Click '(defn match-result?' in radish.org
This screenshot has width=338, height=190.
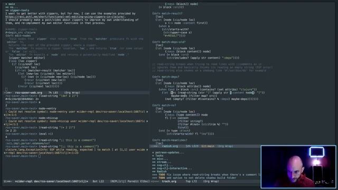pyautogui.click(x=167, y=13)
